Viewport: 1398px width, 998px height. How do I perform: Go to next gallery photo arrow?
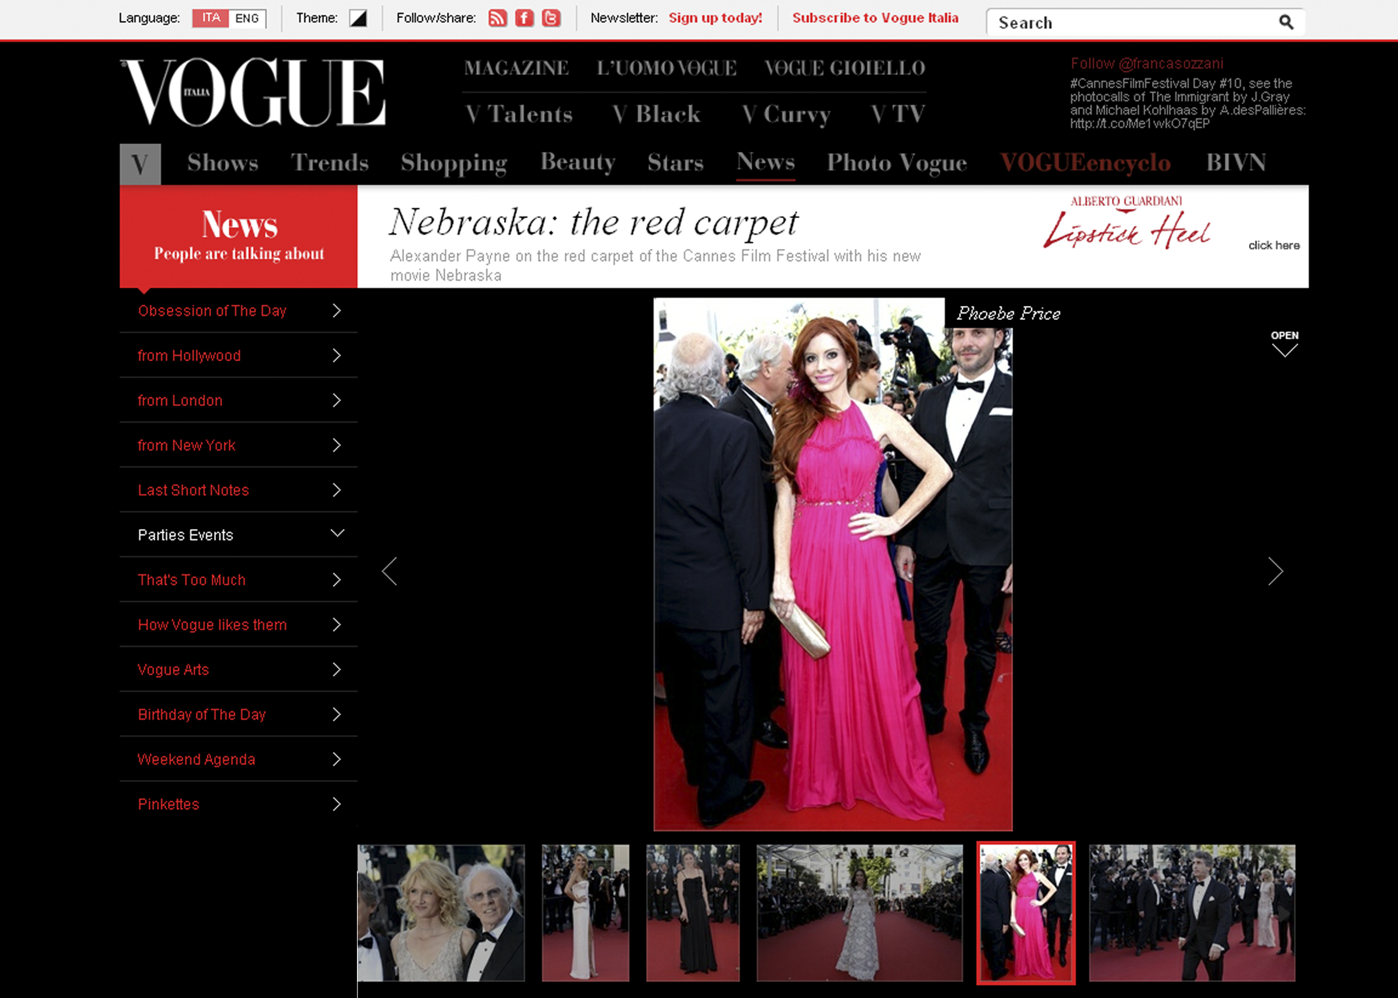pyautogui.click(x=1275, y=572)
